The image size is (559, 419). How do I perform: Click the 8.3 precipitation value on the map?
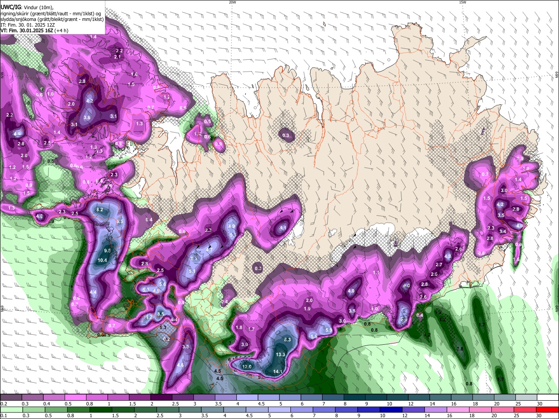point(287,340)
